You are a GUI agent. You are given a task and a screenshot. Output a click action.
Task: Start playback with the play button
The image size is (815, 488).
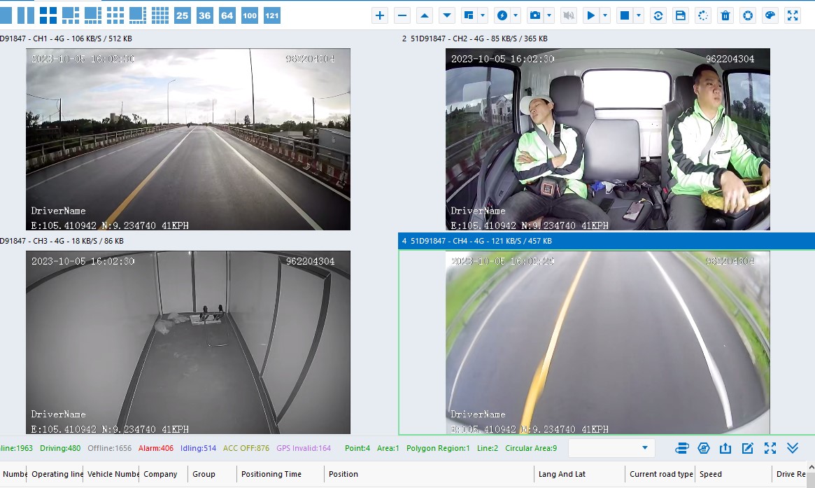[x=591, y=15]
